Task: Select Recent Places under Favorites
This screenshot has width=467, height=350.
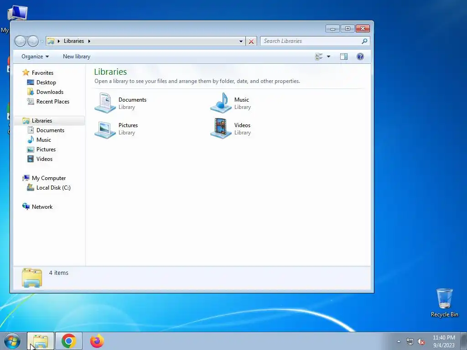Action: (x=53, y=102)
